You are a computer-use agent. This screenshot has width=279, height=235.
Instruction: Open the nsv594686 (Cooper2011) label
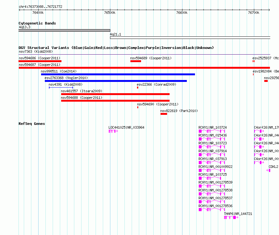[39, 58]
